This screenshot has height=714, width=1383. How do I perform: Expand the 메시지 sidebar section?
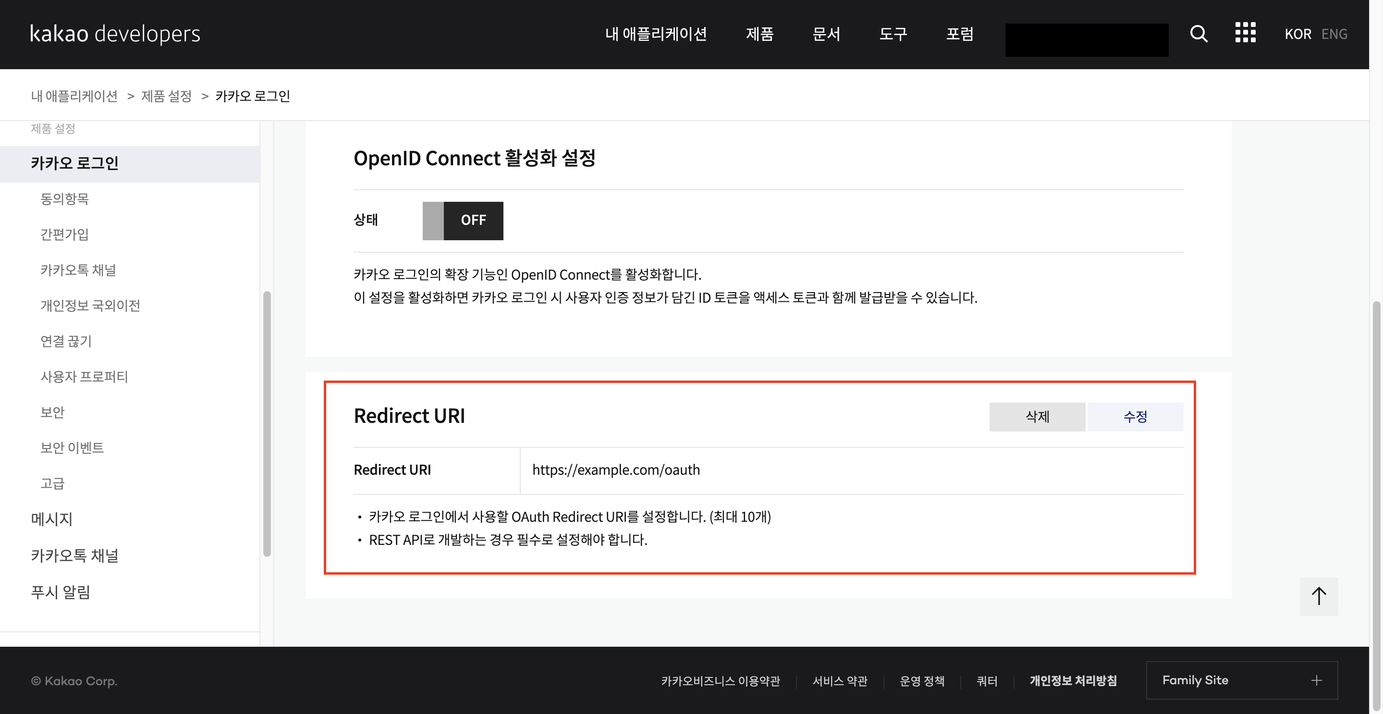pyautogui.click(x=51, y=518)
